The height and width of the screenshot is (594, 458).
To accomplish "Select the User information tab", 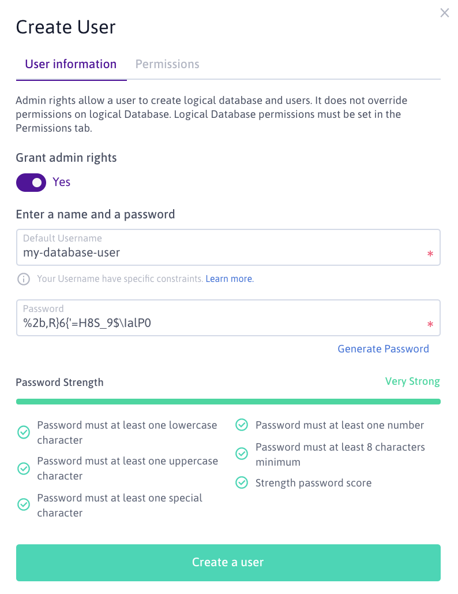I will 71,64.
